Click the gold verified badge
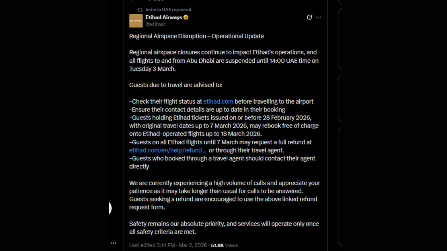The width and height of the screenshot is (447, 251). pos(186,17)
